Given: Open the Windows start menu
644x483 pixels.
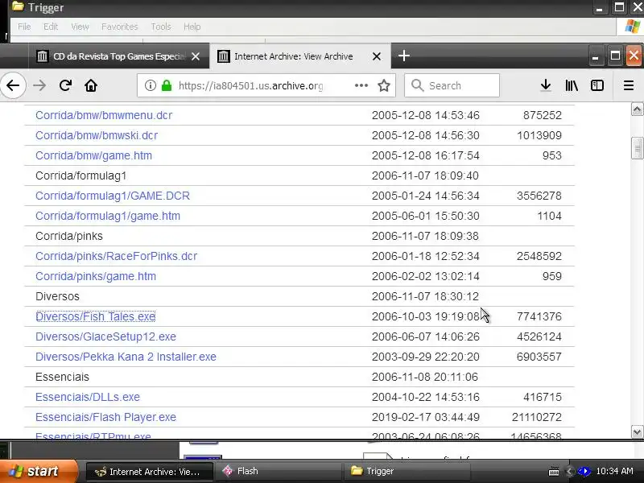Looking at the screenshot, I should [x=39, y=471].
